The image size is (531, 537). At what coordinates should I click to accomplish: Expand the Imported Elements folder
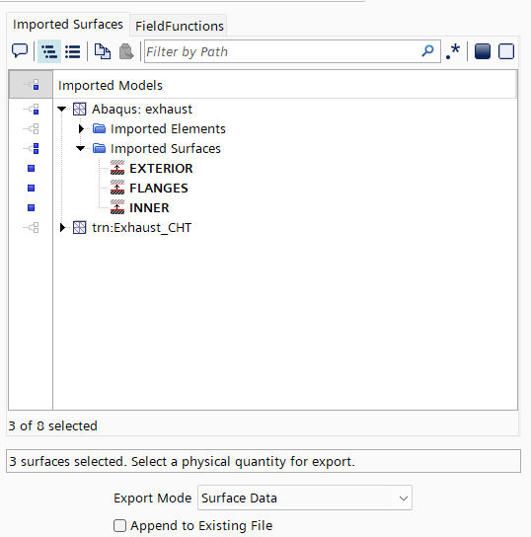(x=81, y=128)
